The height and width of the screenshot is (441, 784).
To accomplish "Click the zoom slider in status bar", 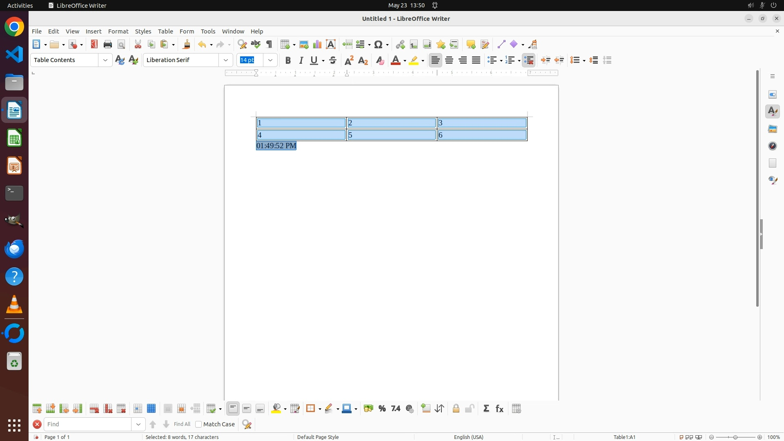I will 735,437.
